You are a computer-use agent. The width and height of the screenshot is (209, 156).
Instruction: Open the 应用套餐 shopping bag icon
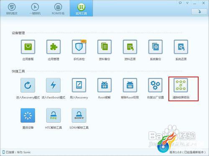click(28, 47)
